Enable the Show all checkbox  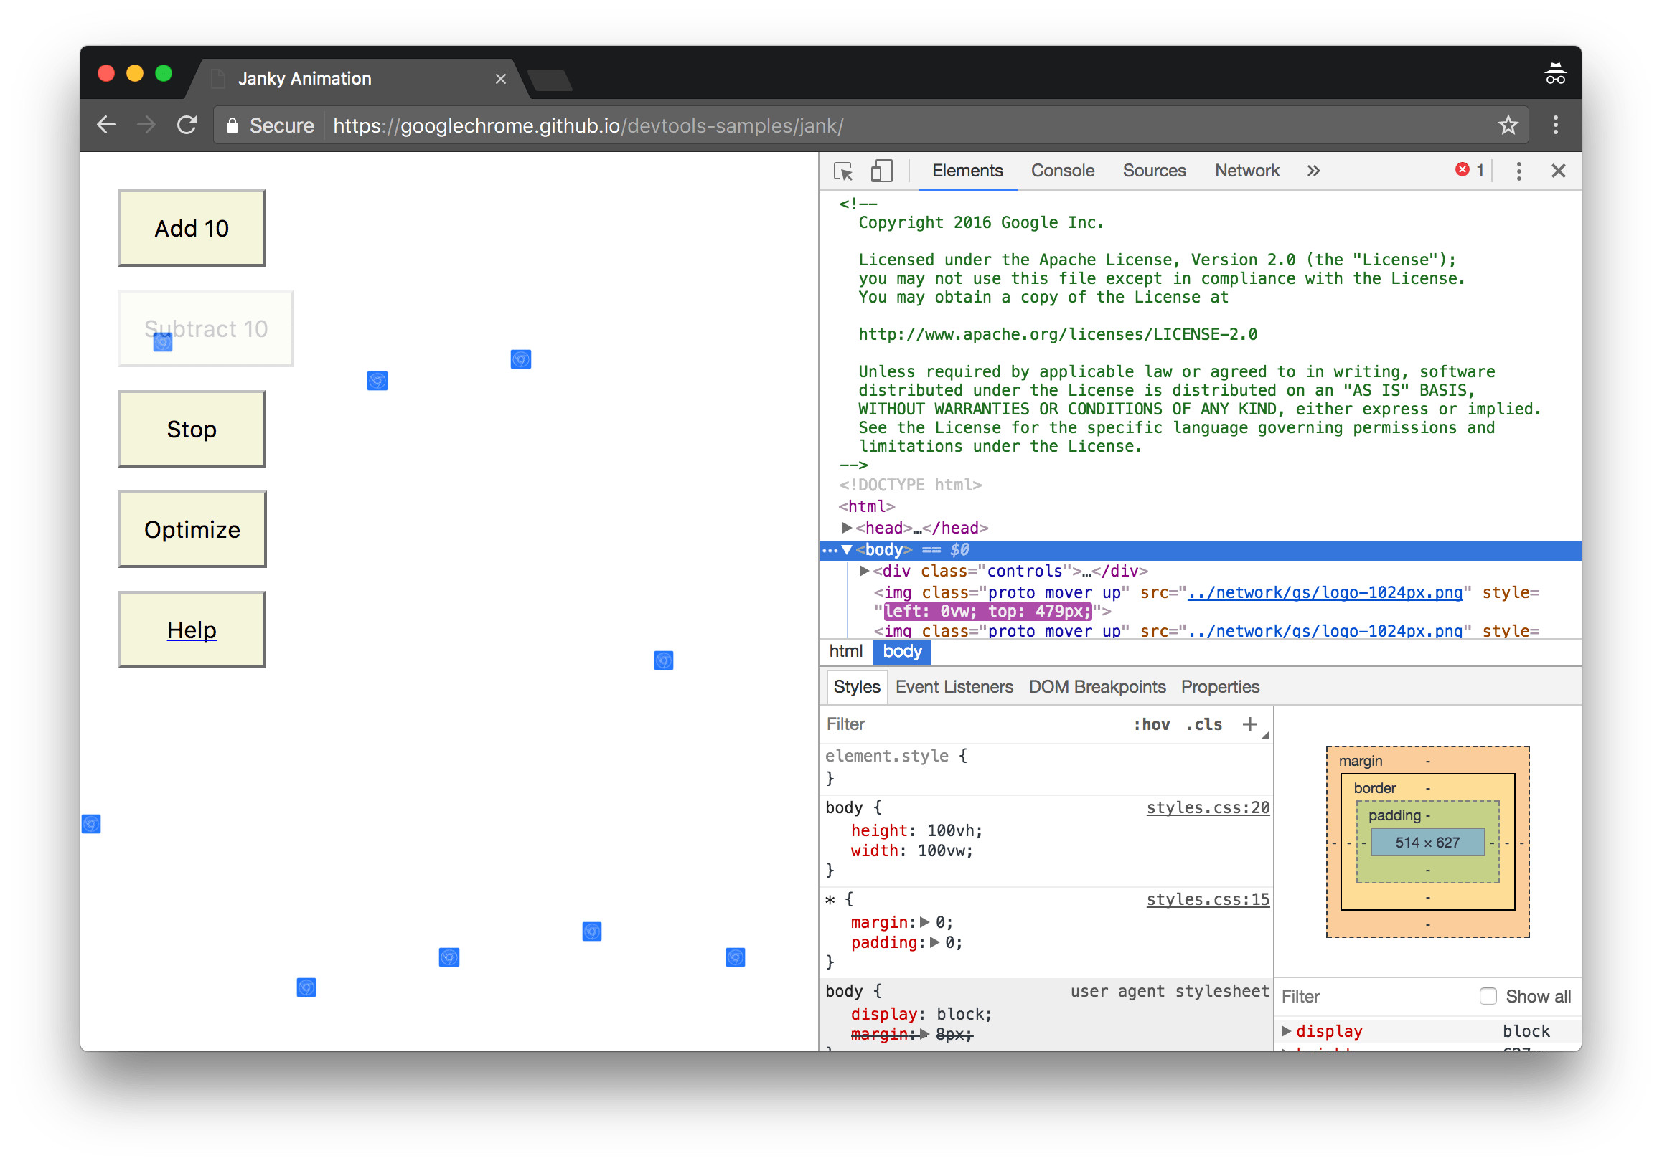[x=1488, y=997]
